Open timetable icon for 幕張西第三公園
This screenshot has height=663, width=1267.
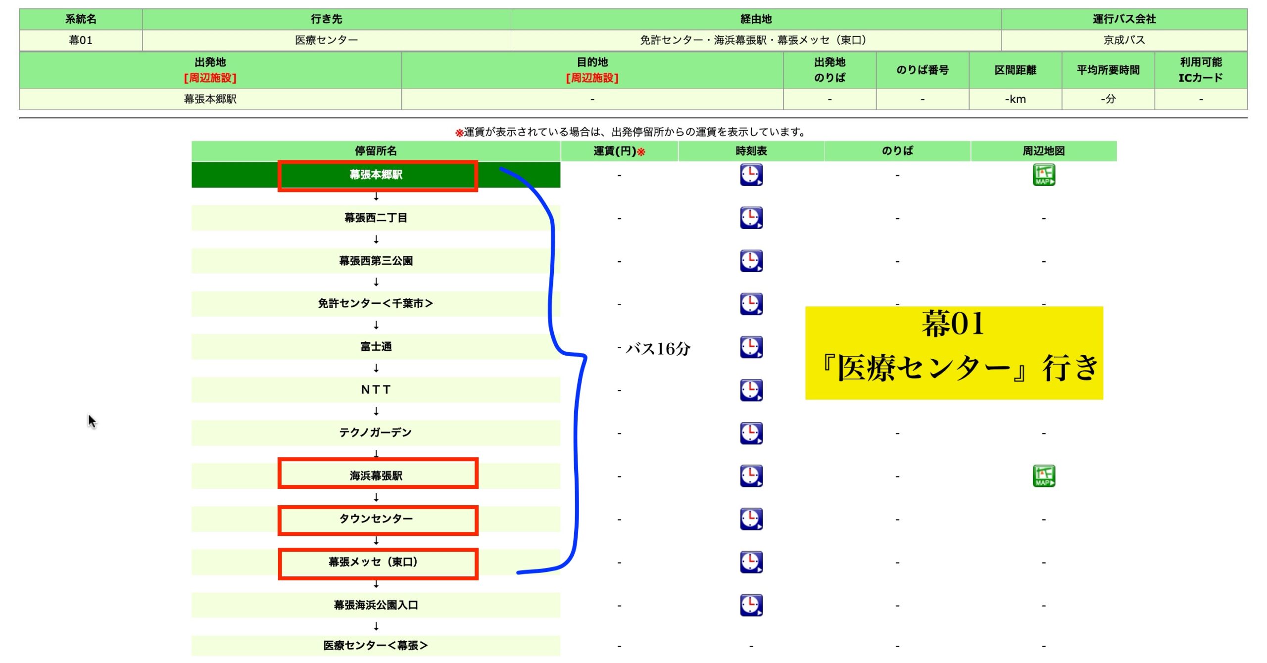751,261
